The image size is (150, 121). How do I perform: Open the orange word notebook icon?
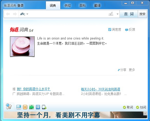[x=25, y=107]
